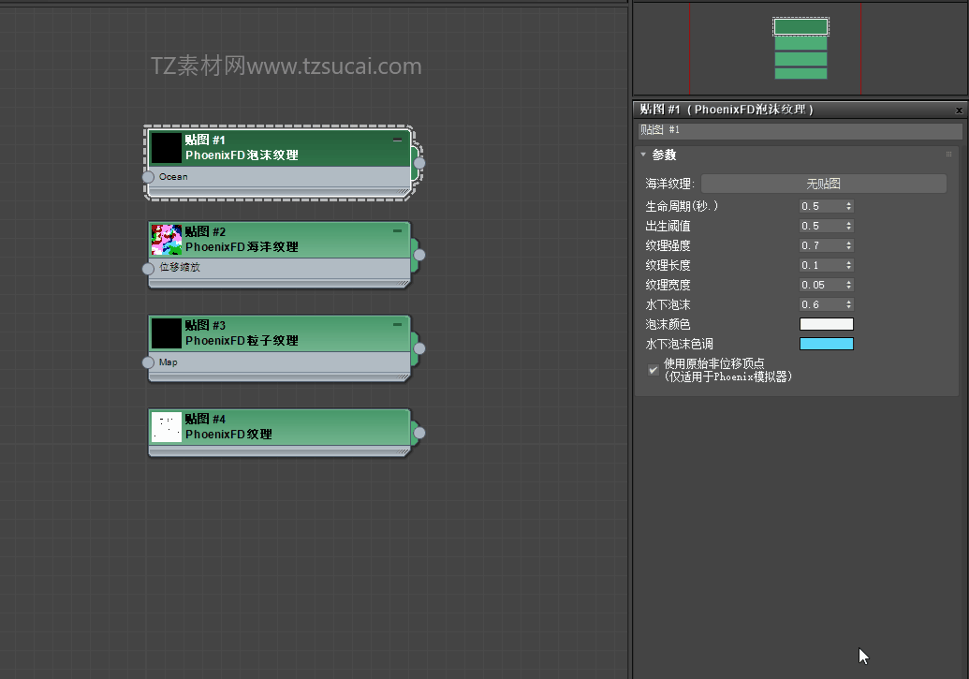Screen dimensions: 969x679
Task: Click the 纹理长度 spinner arrows
Action: tap(849, 265)
